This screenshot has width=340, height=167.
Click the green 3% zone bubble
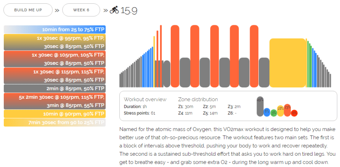[x=274, y=112]
